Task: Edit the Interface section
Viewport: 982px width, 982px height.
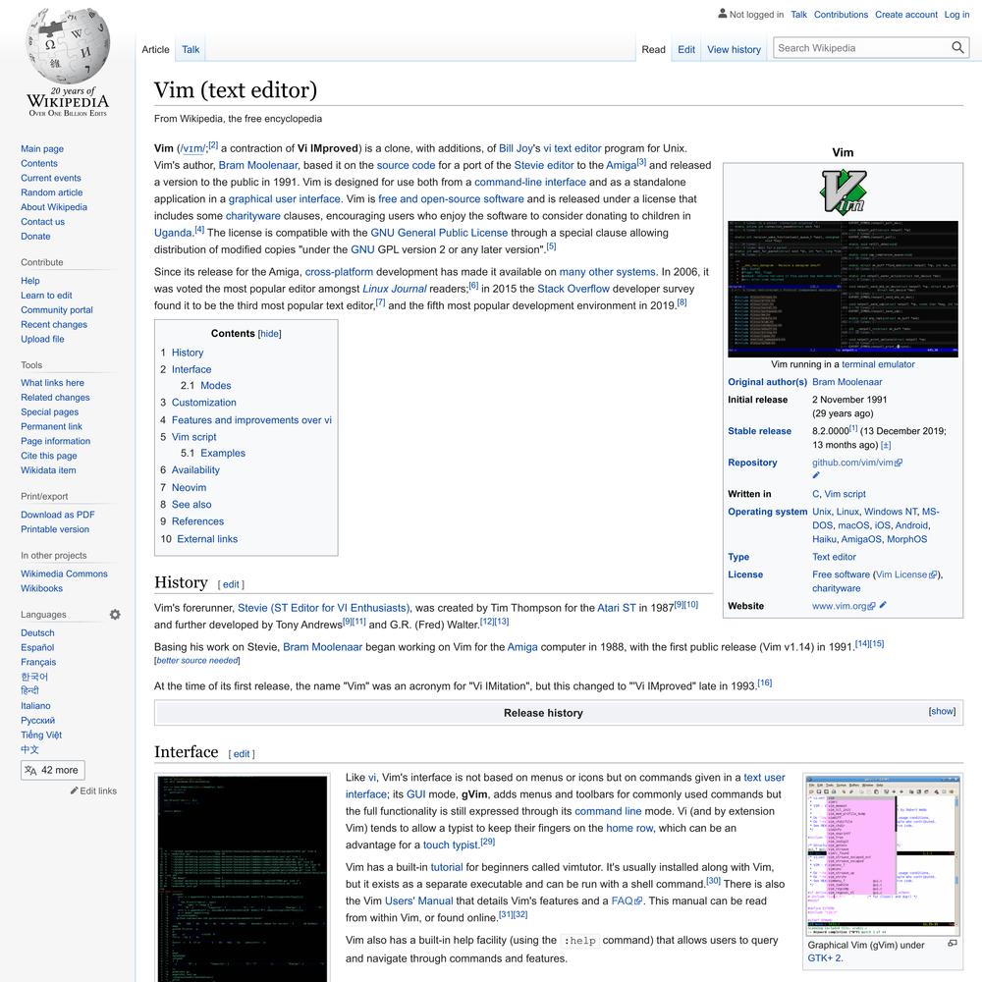Action: click(242, 754)
